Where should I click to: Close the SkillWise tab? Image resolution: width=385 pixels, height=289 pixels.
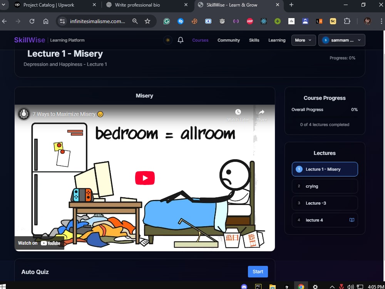(x=278, y=5)
